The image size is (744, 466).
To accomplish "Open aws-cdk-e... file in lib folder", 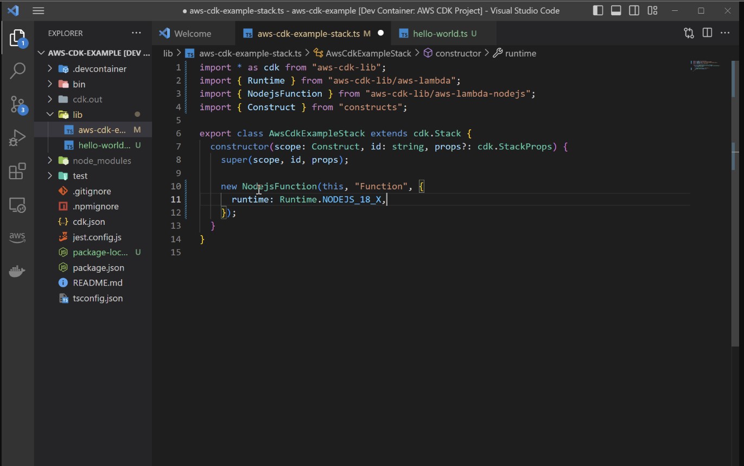I will 93,130.
